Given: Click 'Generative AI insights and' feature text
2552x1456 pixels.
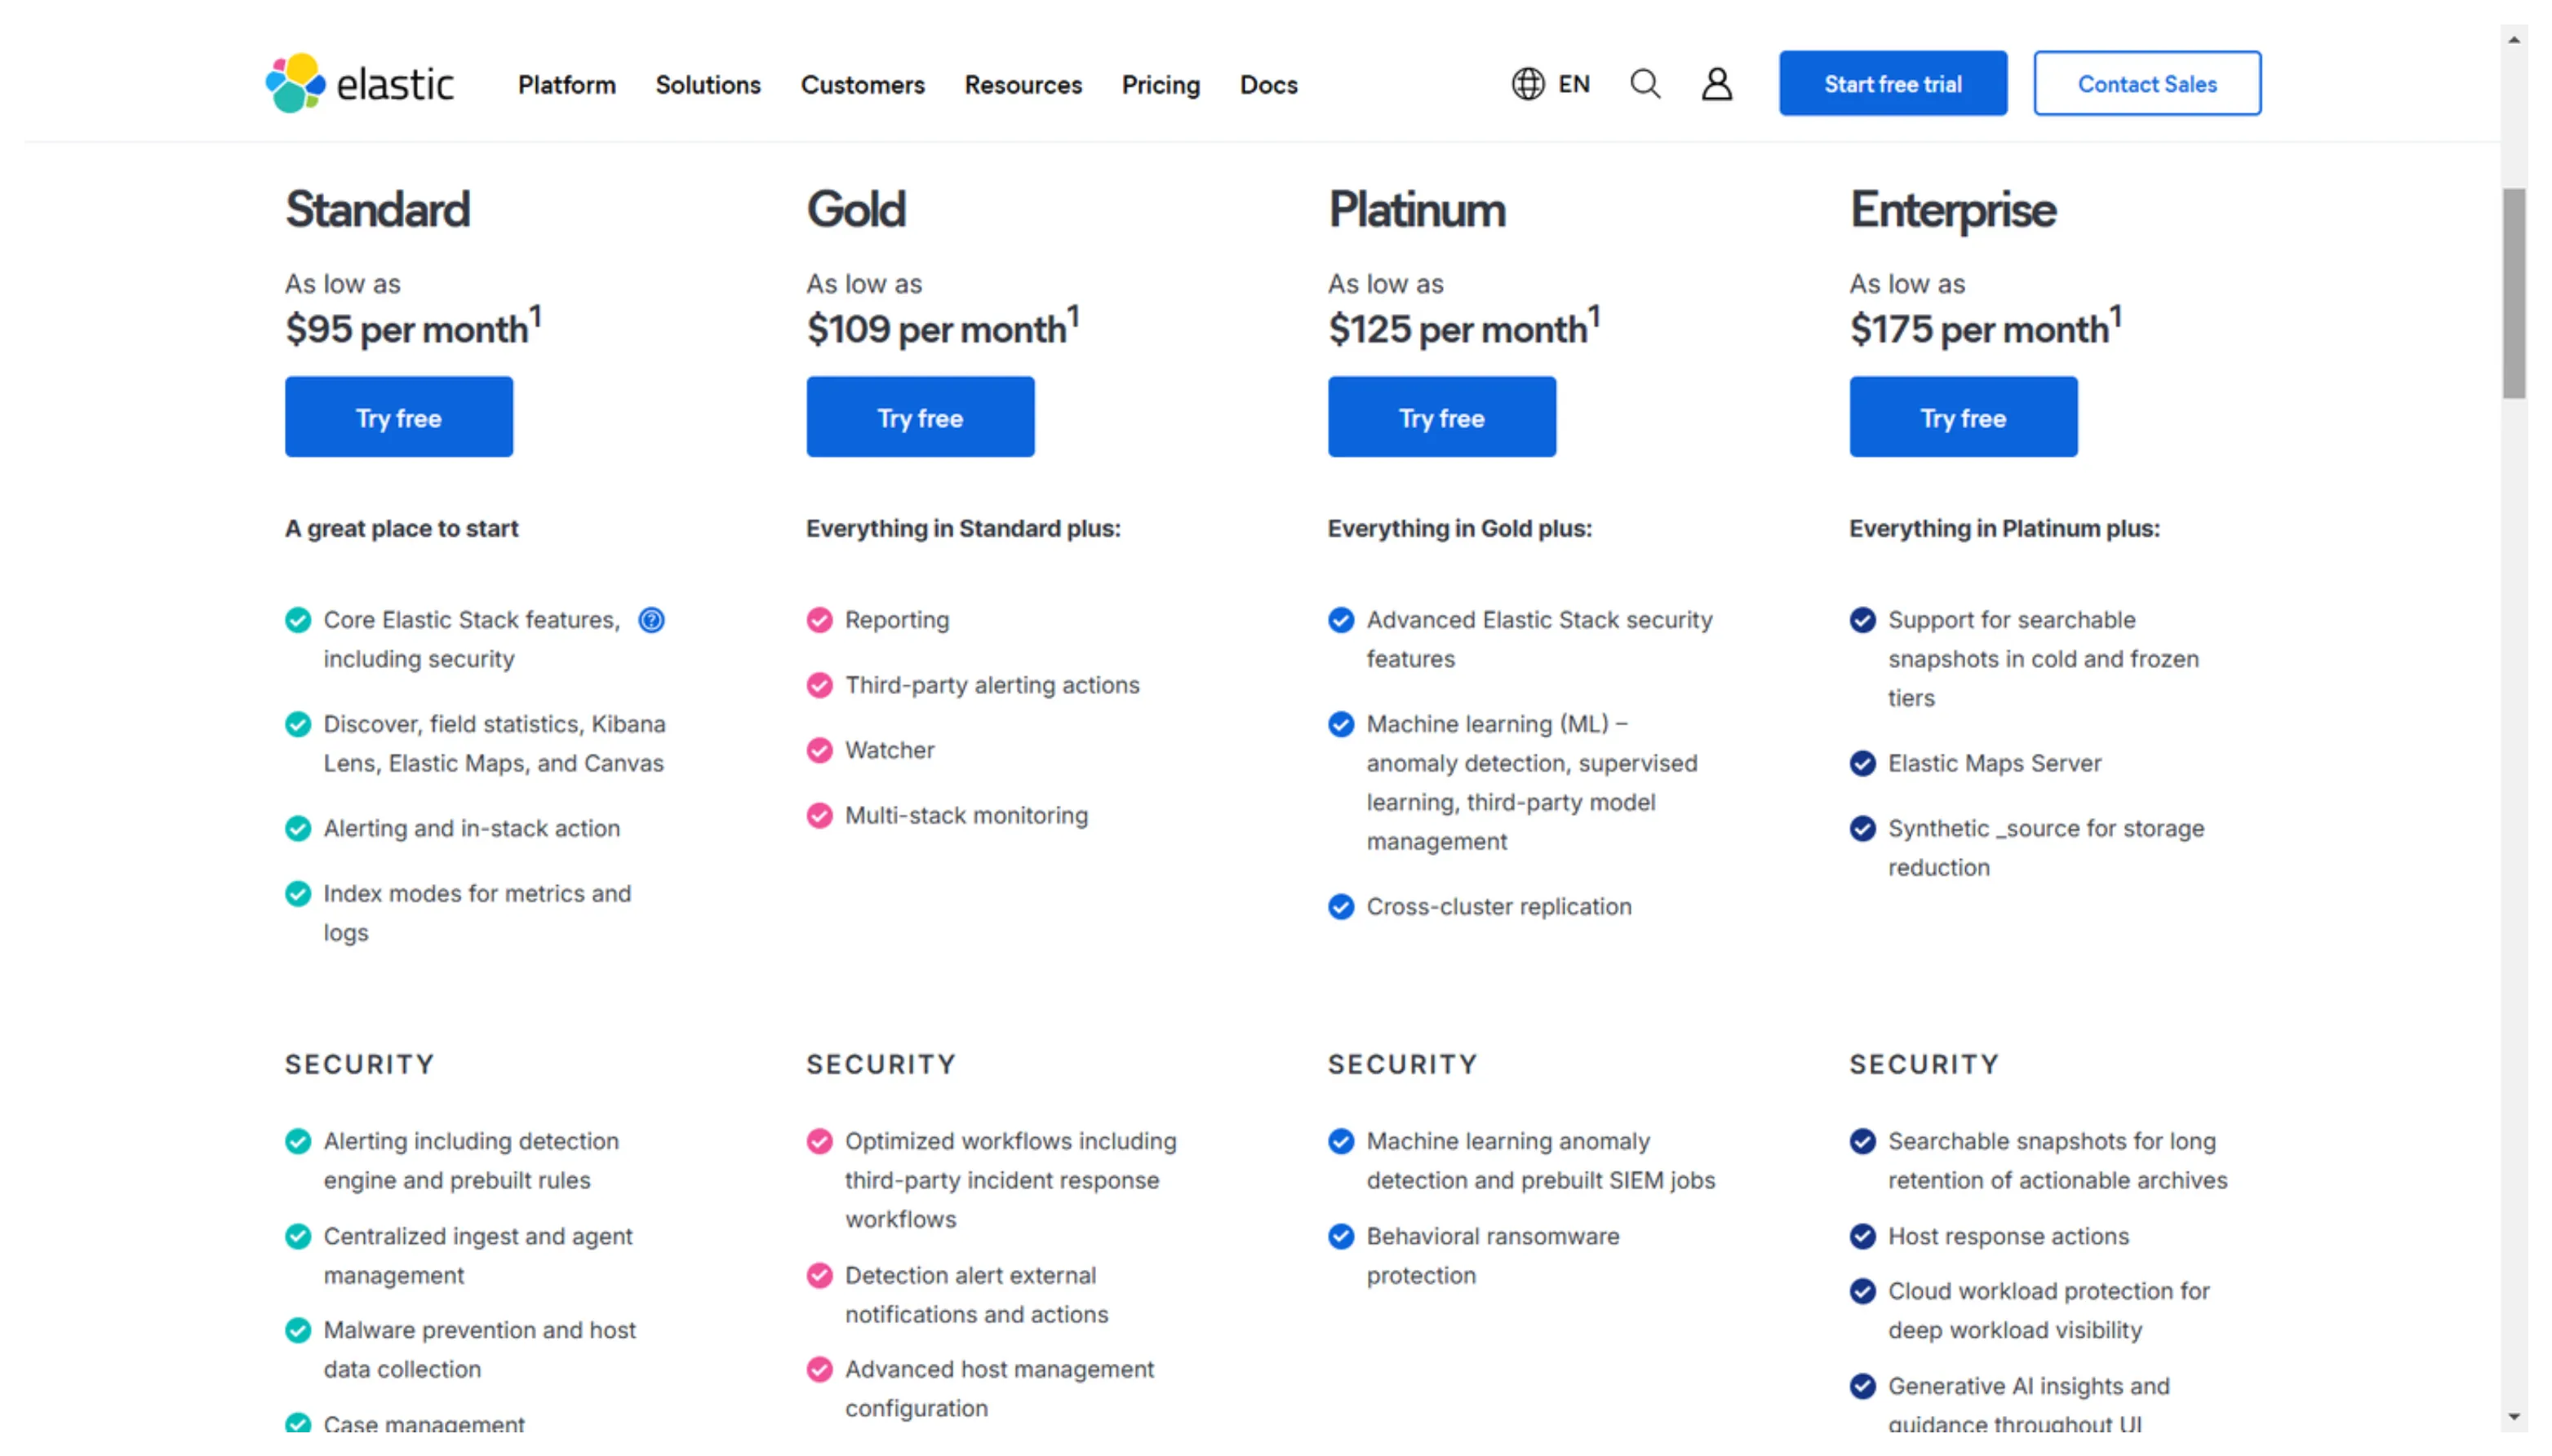Looking at the screenshot, I should 2028,1386.
